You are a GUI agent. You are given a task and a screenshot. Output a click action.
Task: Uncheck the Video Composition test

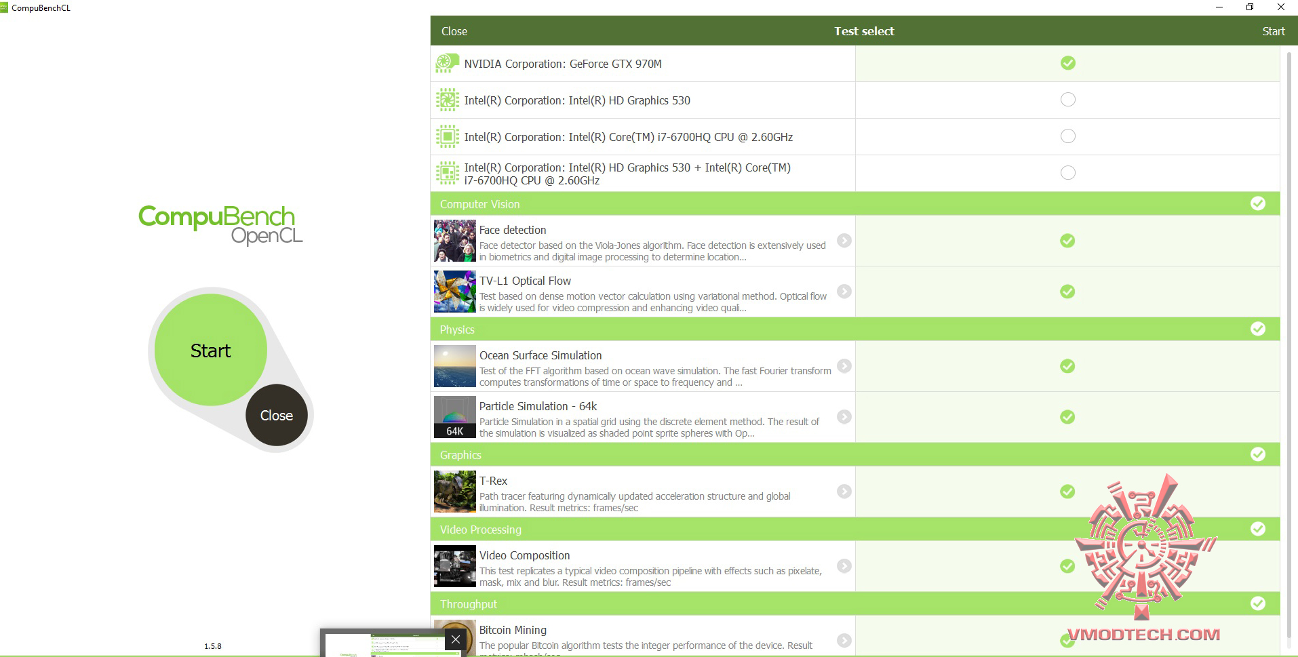(x=1067, y=566)
